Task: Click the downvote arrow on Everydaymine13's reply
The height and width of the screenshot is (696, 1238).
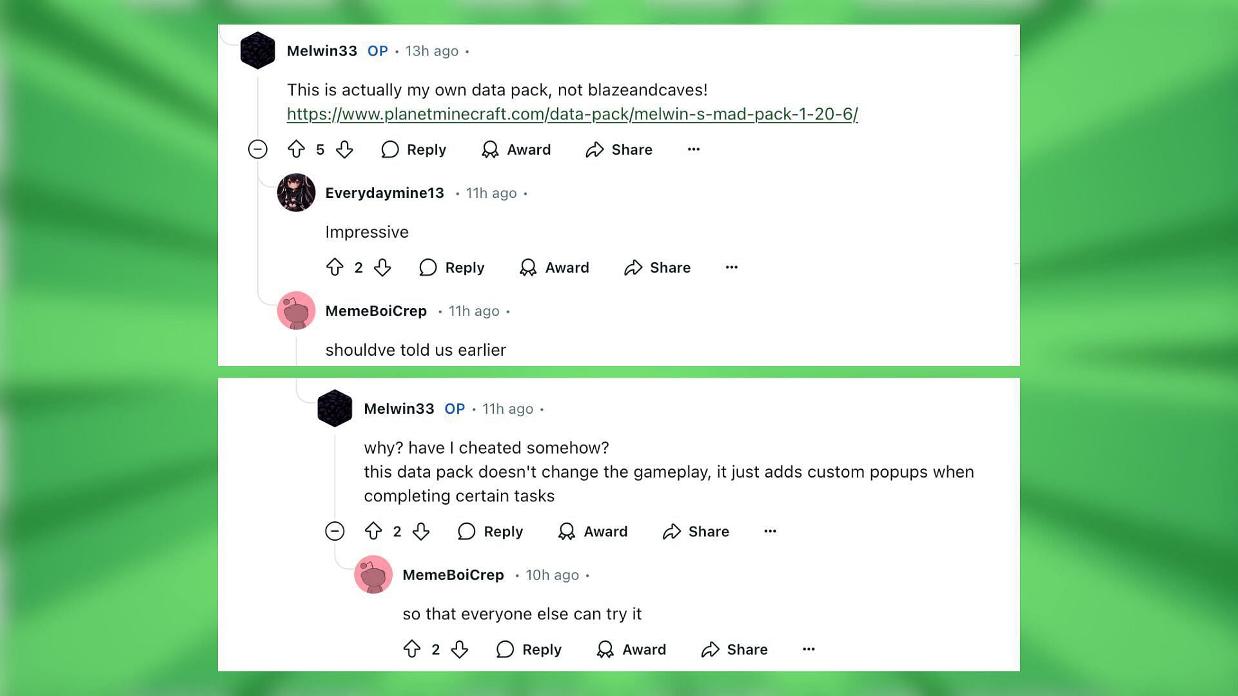Action: pyautogui.click(x=382, y=267)
